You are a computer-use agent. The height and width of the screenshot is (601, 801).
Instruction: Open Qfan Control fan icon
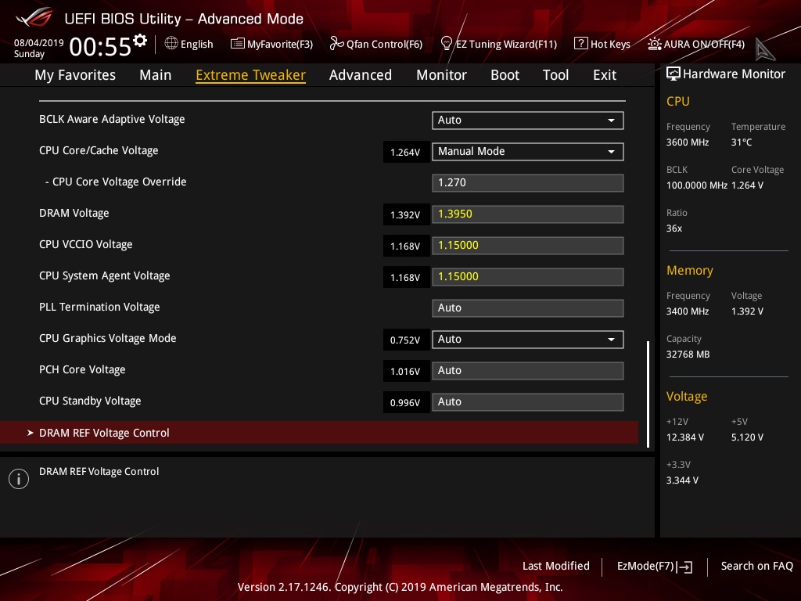[x=336, y=44]
